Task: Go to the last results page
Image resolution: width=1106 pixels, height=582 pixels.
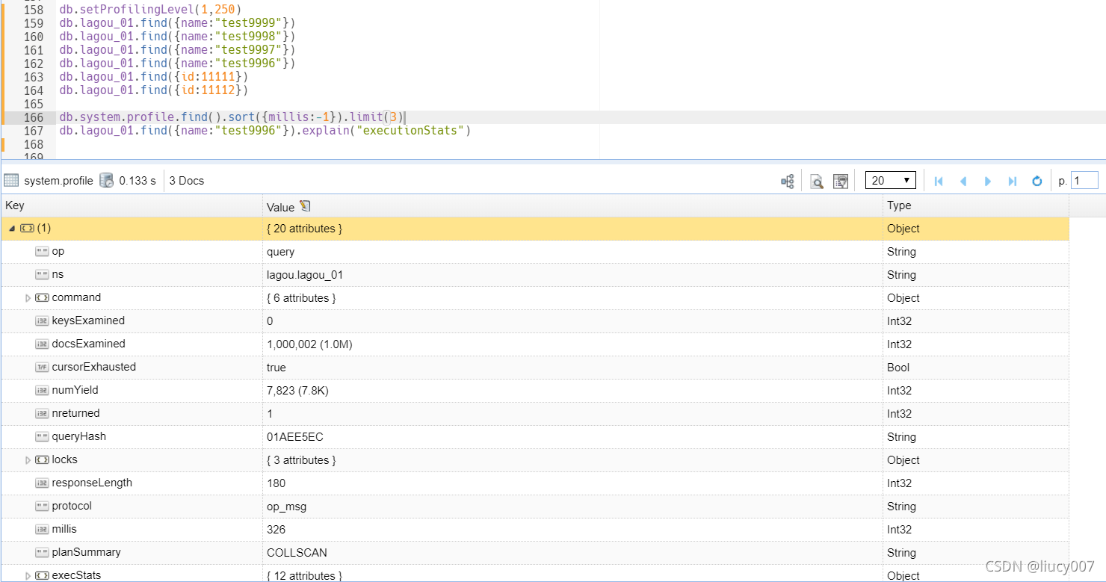Action: point(1013,181)
